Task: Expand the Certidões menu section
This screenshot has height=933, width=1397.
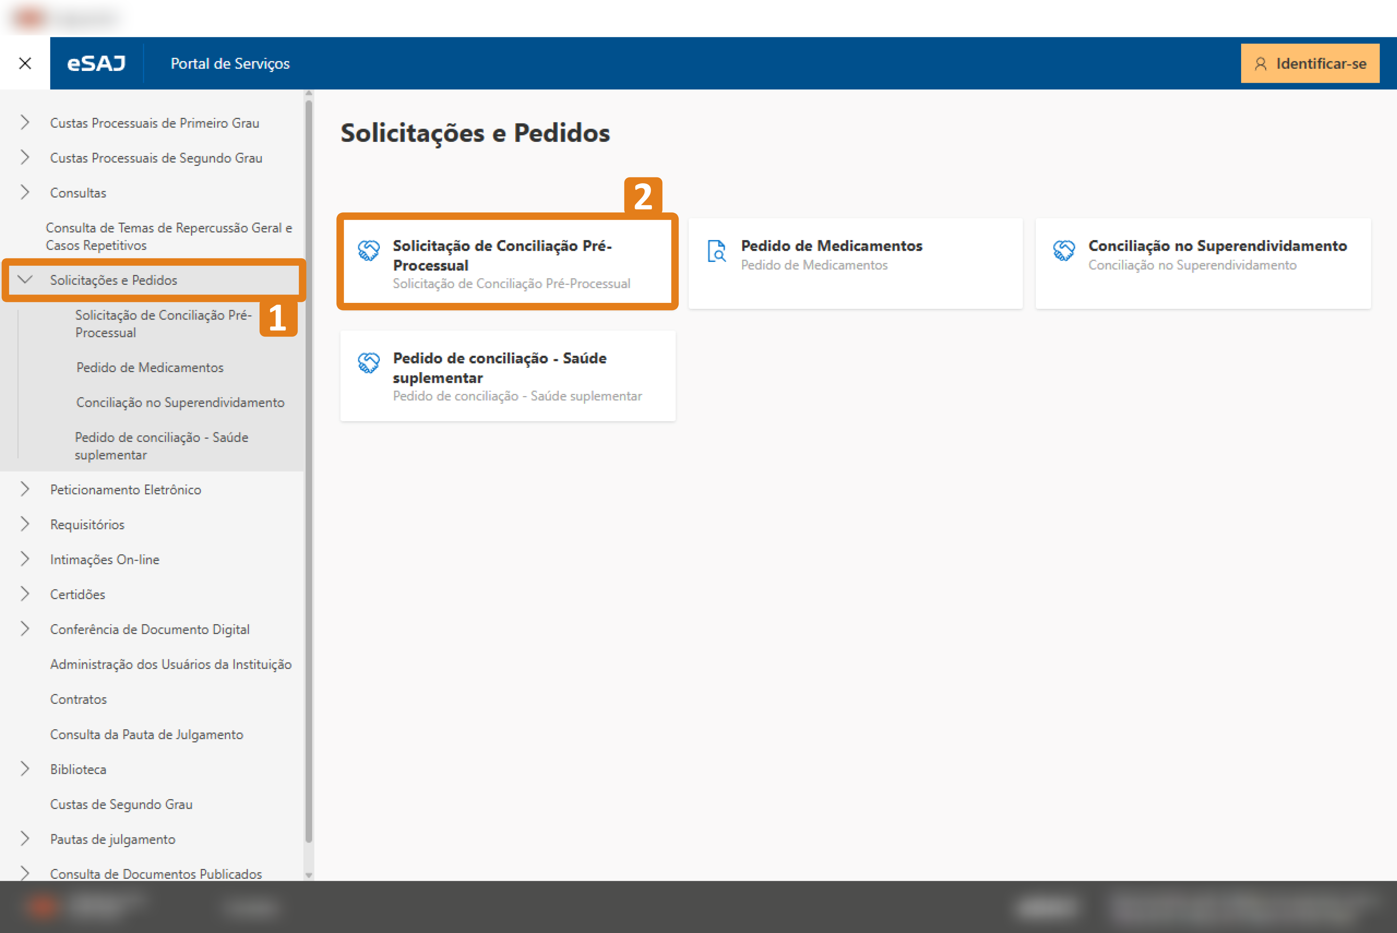Action: [x=25, y=594]
